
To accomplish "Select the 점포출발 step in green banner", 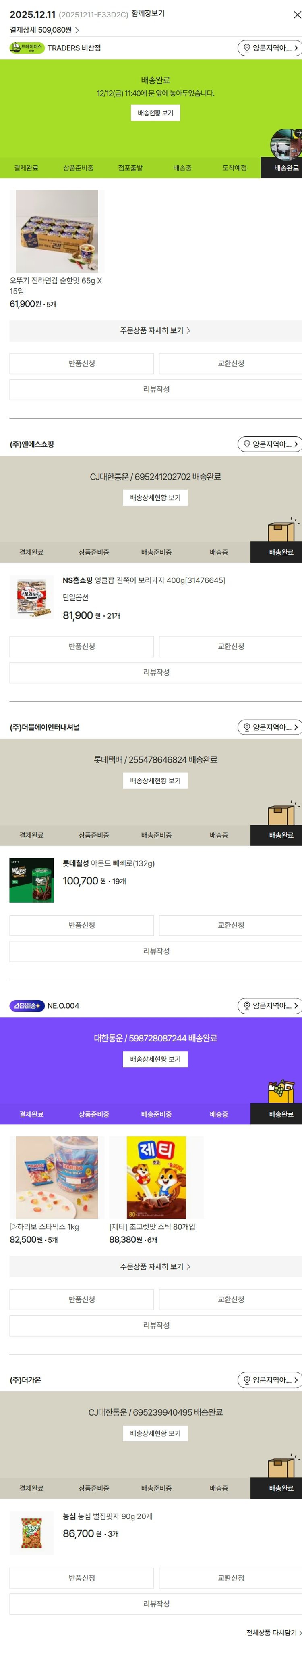I will [x=130, y=168].
